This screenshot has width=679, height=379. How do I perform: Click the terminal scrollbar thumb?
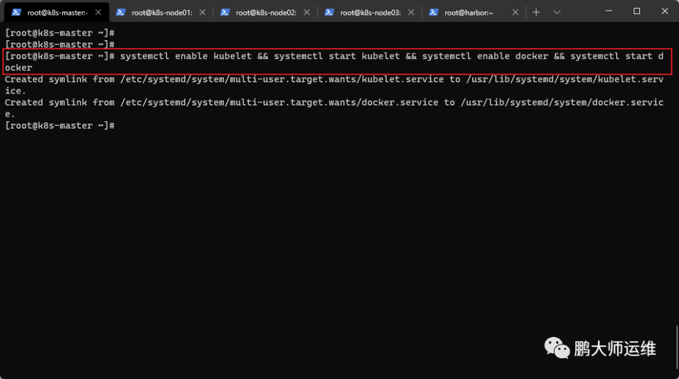(x=676, y=348)
